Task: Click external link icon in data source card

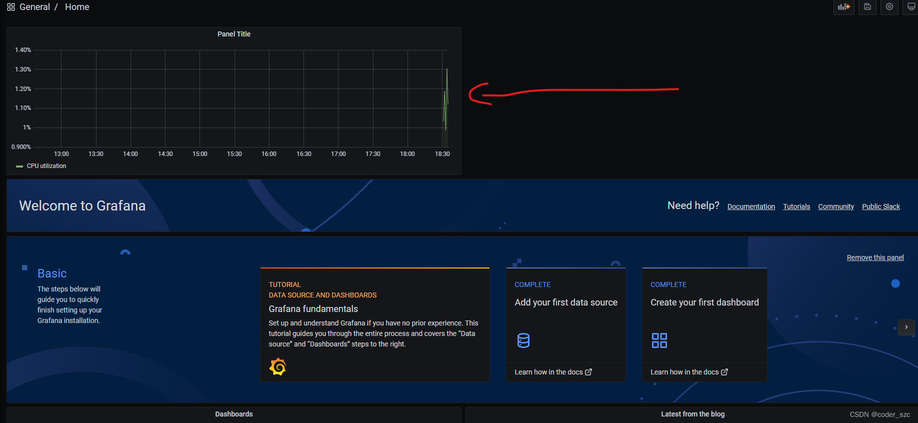Action: (588, 372)
